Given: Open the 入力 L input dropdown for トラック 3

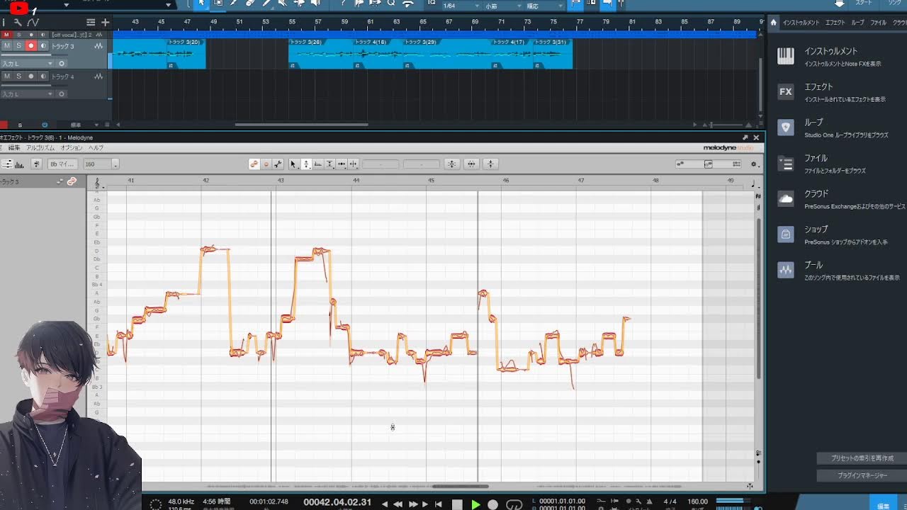Looking at the screenshot, I should click(x=27, y=64).
